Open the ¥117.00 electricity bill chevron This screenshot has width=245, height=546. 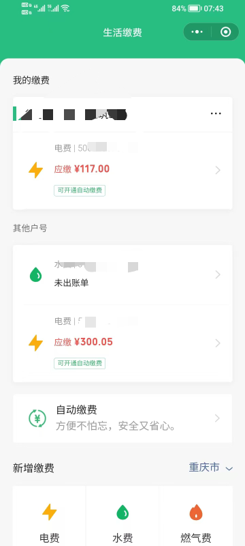[x=218, y=170]
